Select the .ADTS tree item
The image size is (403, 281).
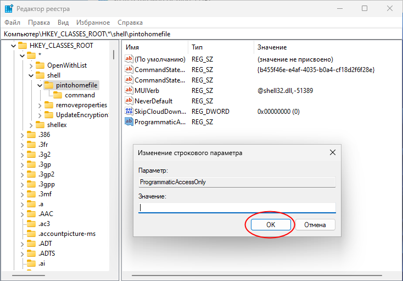tap(47, 254)
